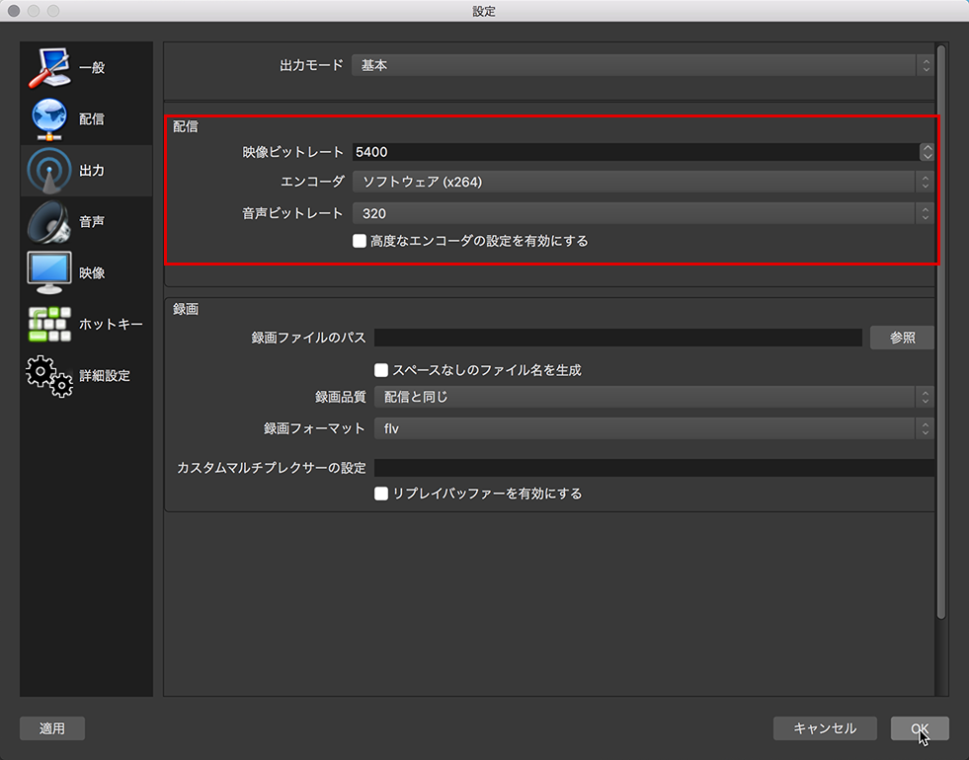Open the 映像 monitor icon
The image size is (969, 760).
tap(49, 272)
